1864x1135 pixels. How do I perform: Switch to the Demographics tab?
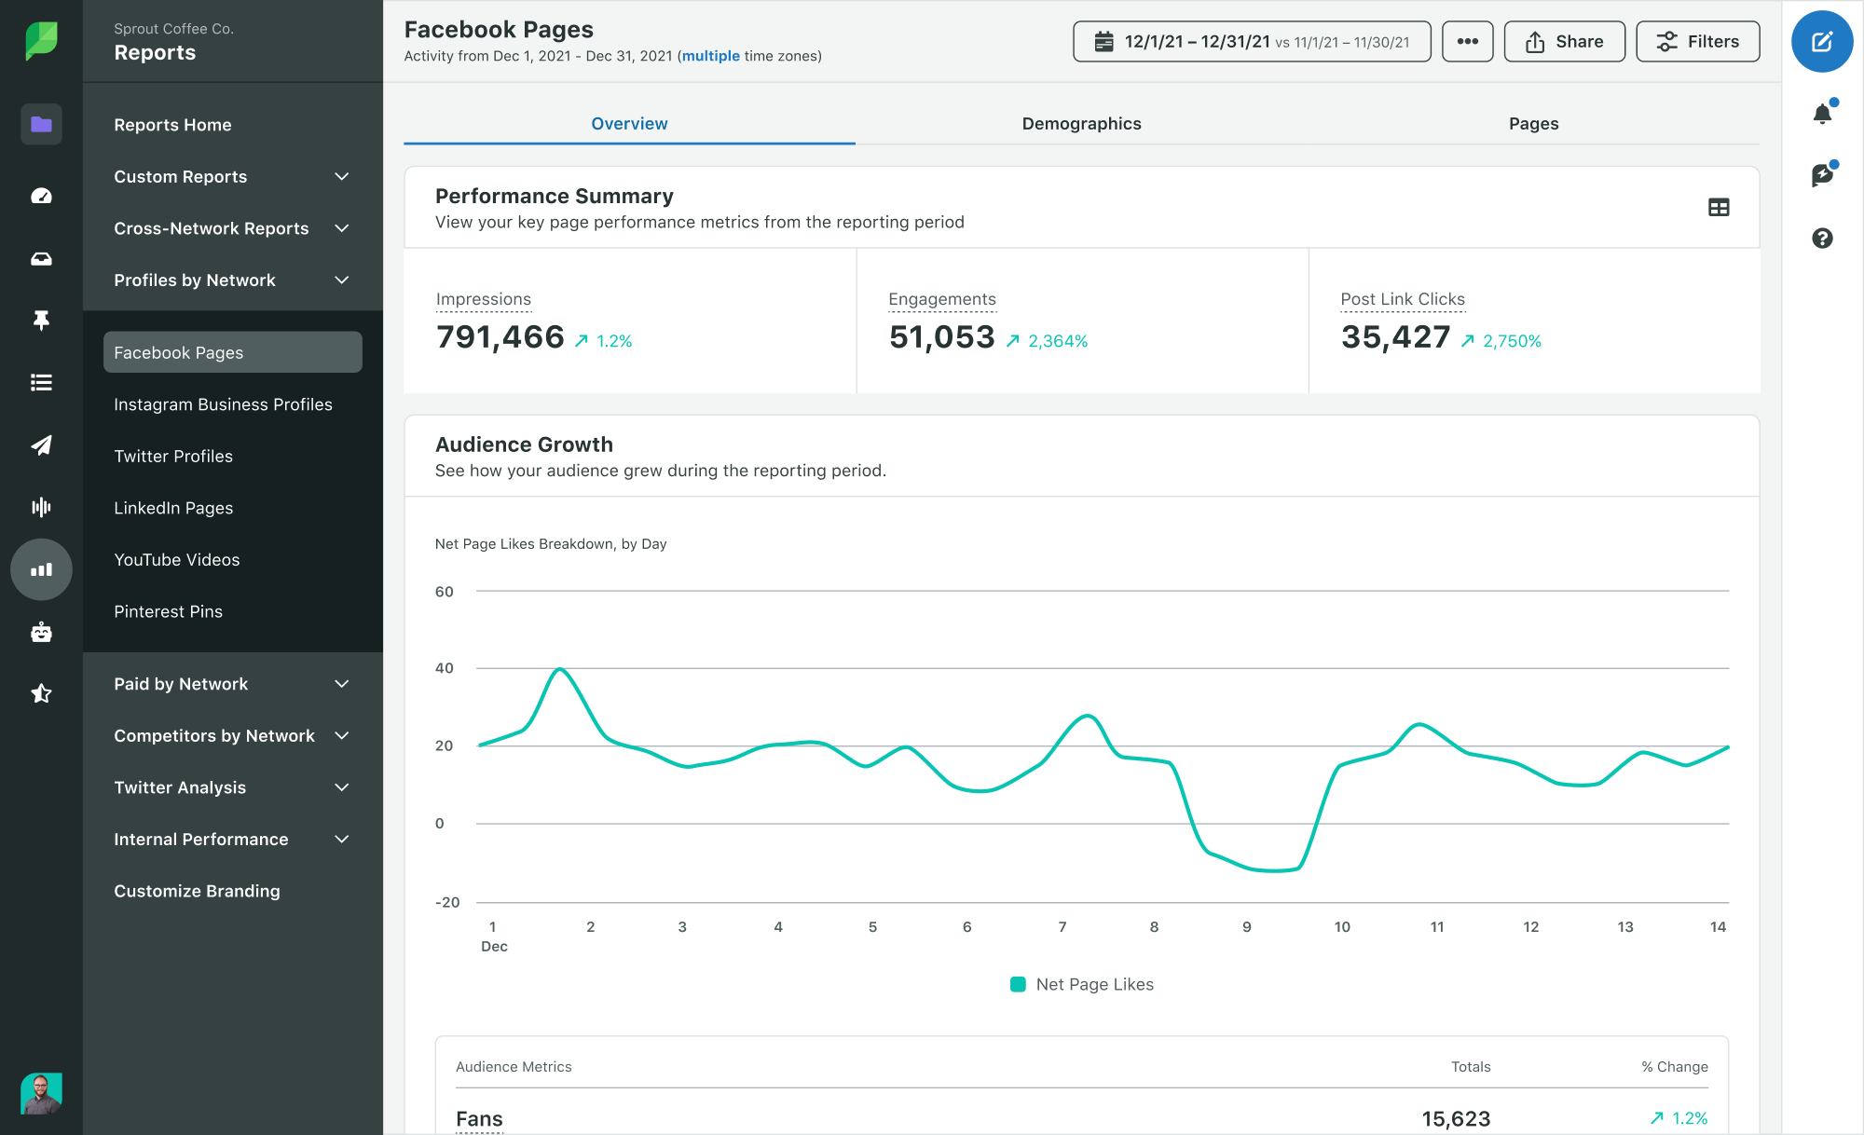1081,122
